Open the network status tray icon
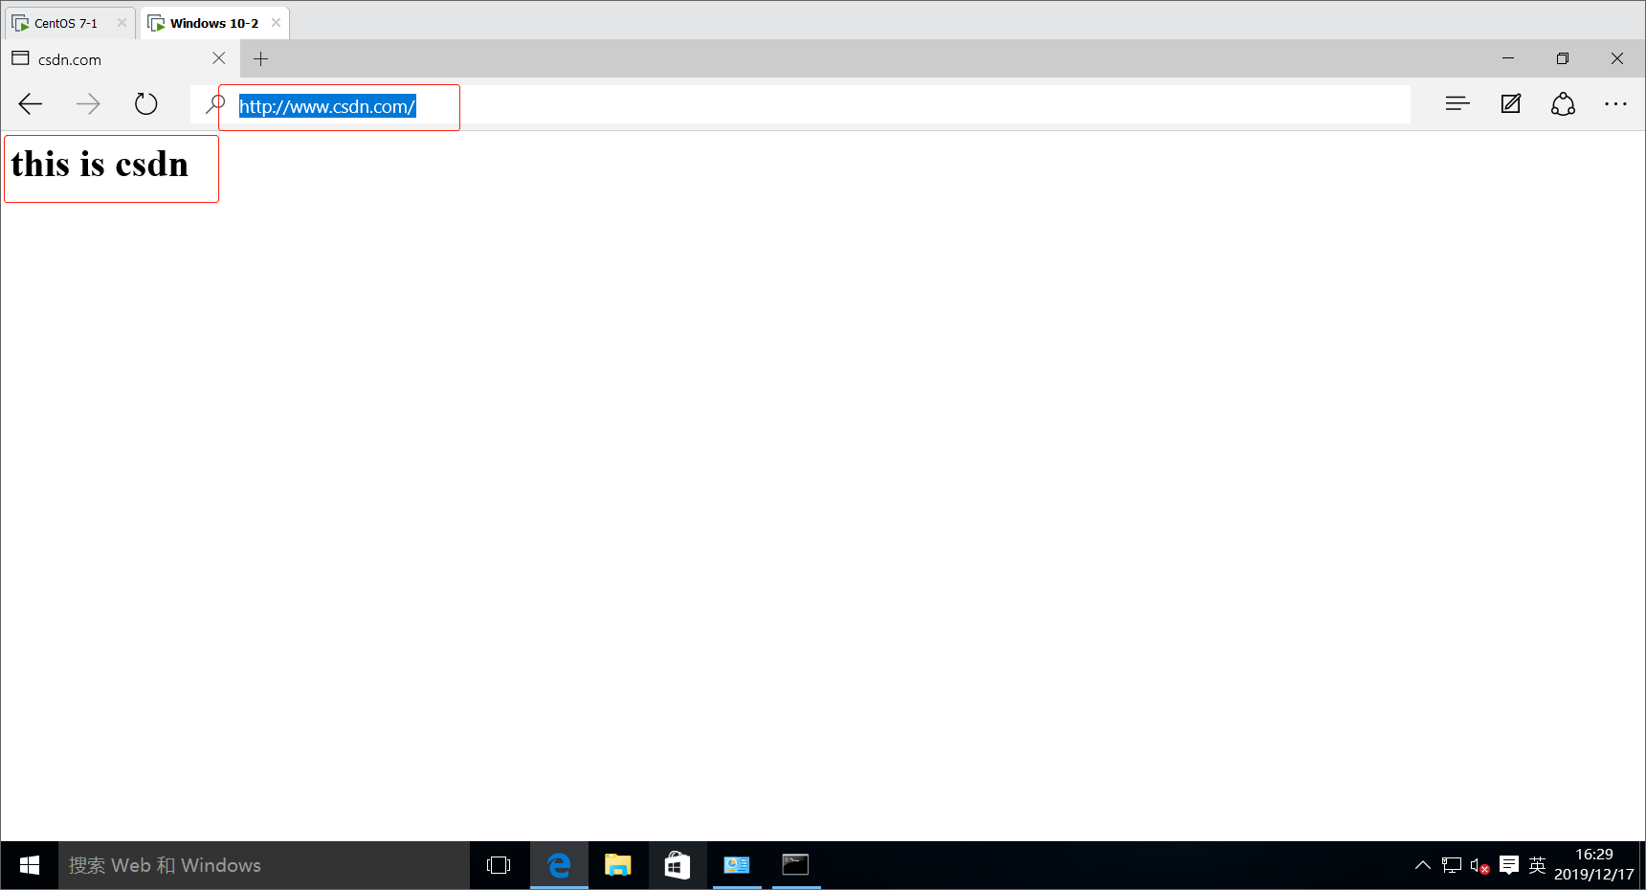This screenshot has height=890, width=1646. tap(1452, 865)
